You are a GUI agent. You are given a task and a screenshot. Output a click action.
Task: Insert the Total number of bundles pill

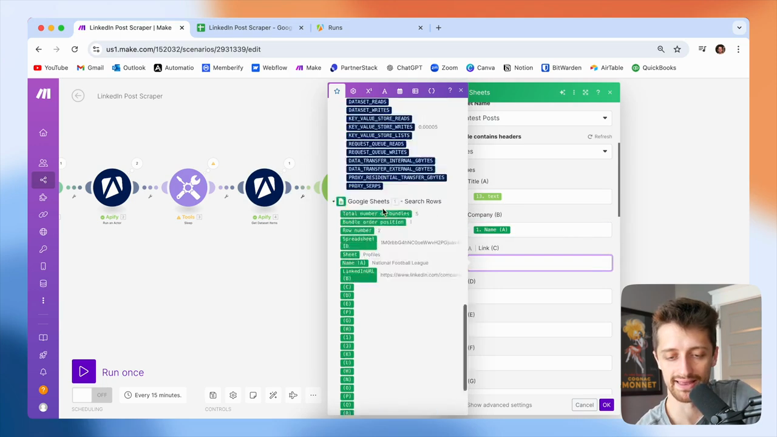tap(376, 214)
